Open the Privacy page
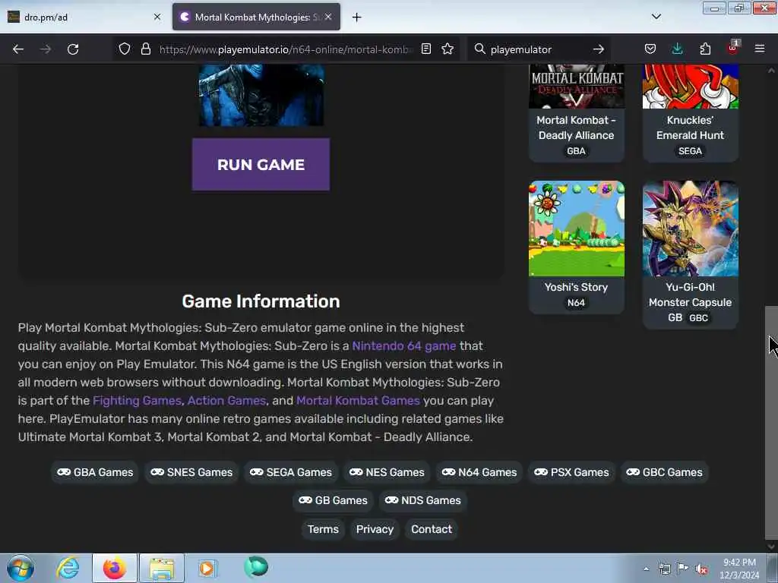The width and height of the screenshot is (778, 583). tap(375, 529)
